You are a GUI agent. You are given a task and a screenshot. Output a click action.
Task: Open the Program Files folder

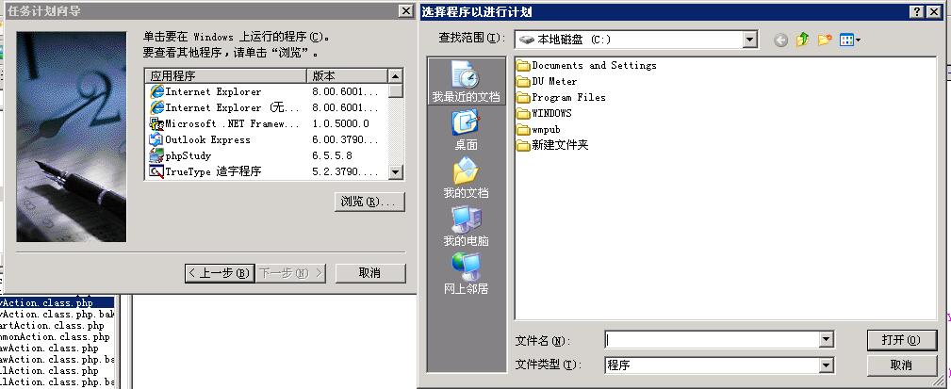(x=562, y=97)
